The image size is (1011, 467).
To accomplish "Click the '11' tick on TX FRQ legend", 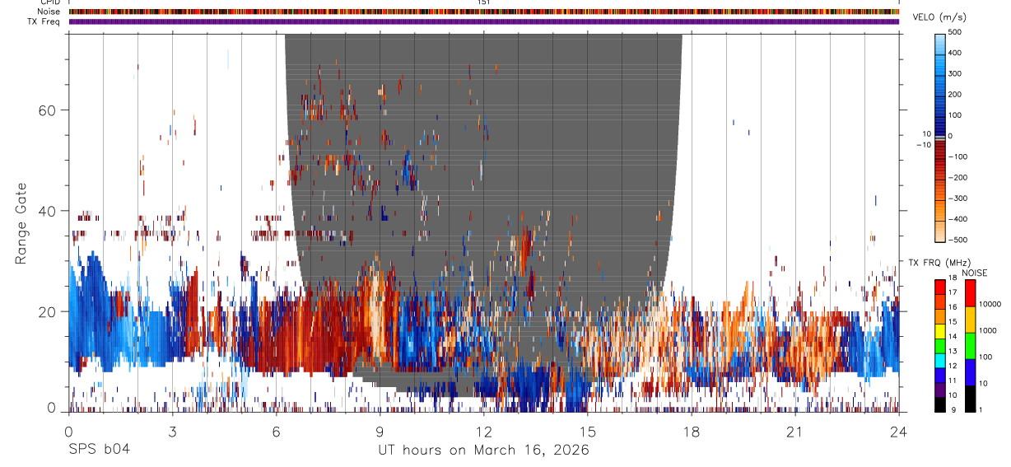I will (x=953, y=381).
